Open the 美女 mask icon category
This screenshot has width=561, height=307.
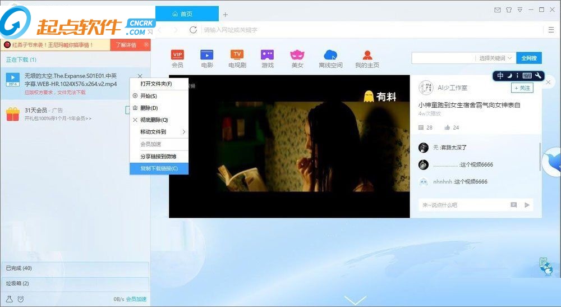(297, 59)
